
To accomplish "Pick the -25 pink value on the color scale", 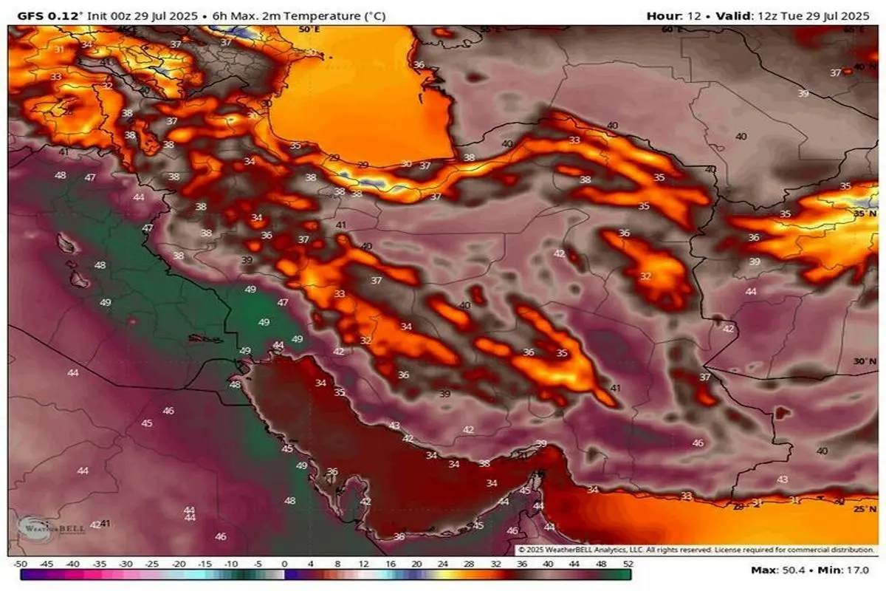I will coord(153,563).
